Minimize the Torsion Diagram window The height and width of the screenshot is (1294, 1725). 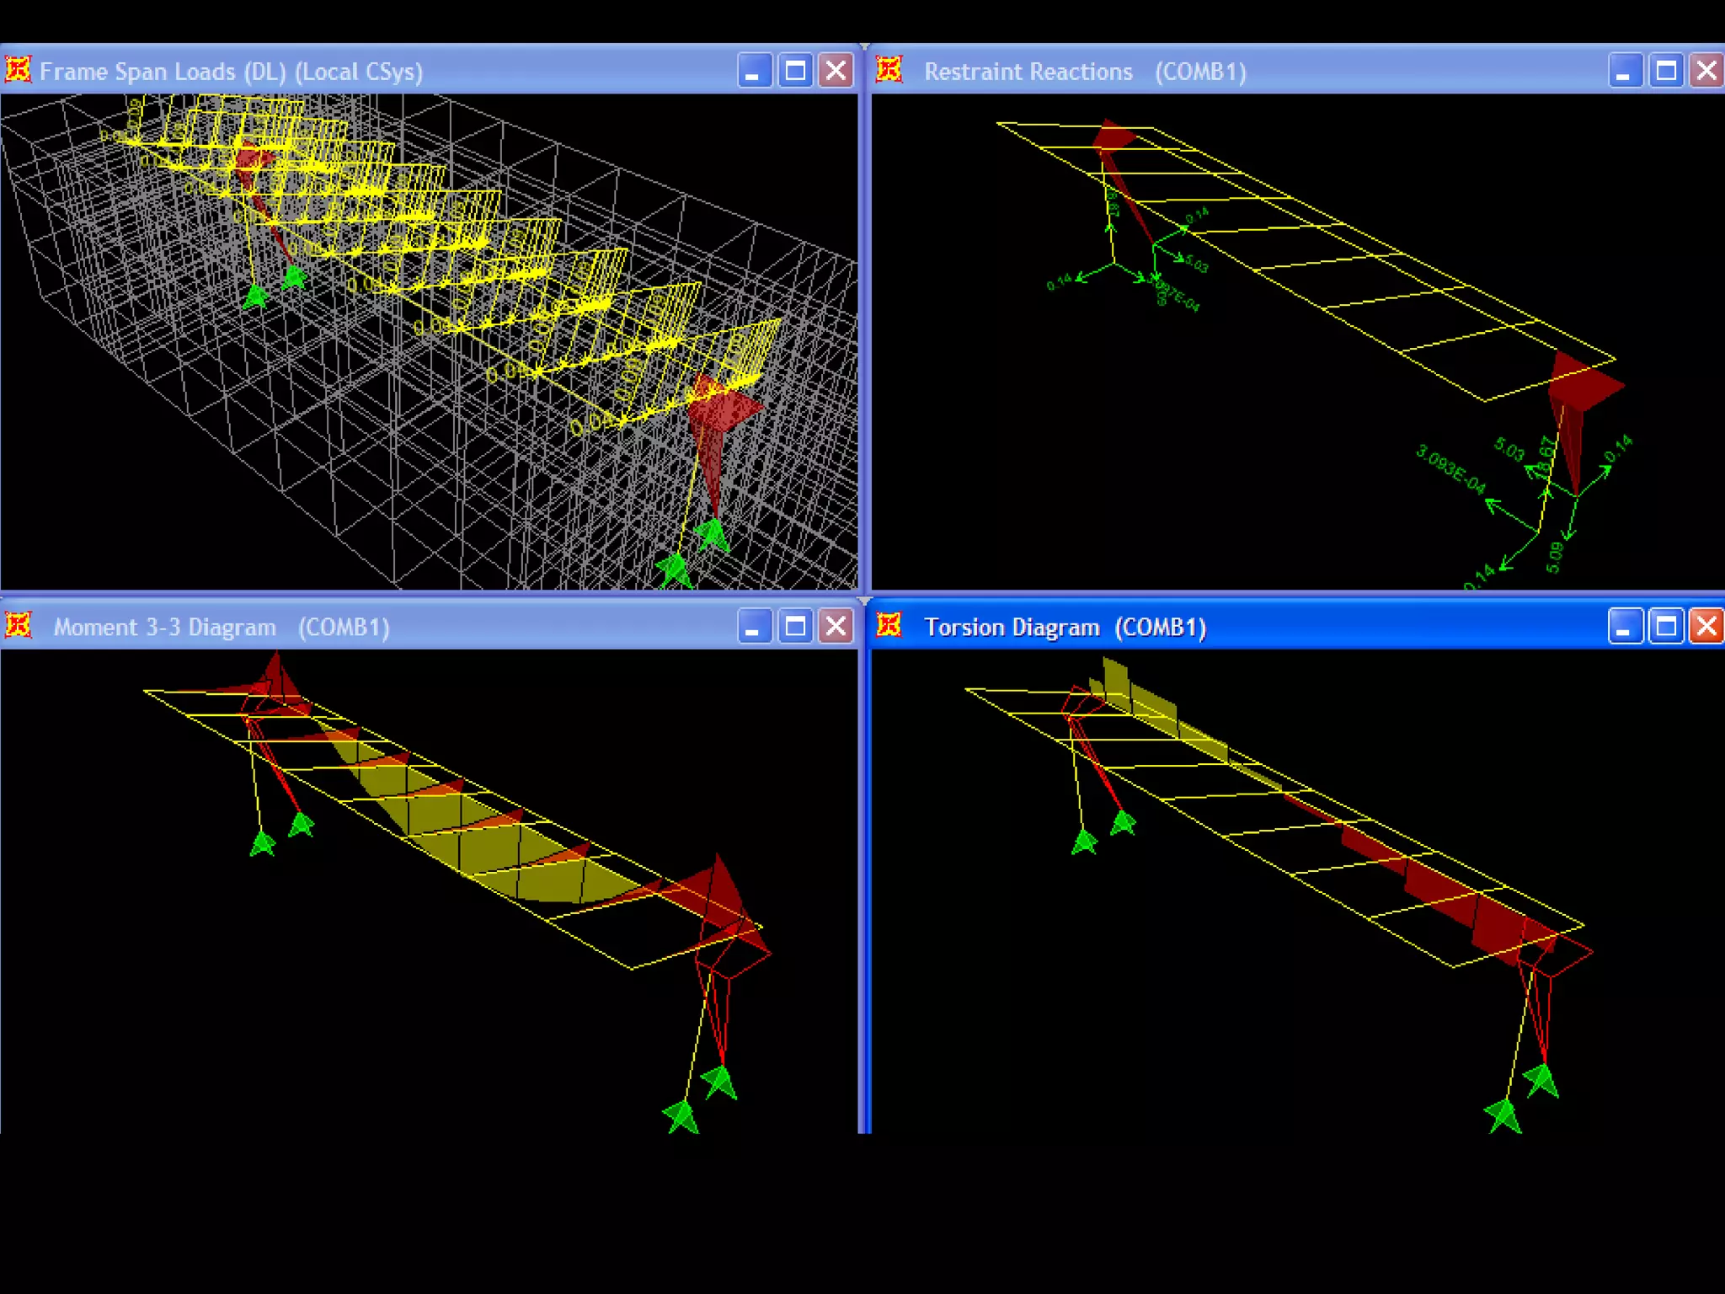tap(1625, 626)
